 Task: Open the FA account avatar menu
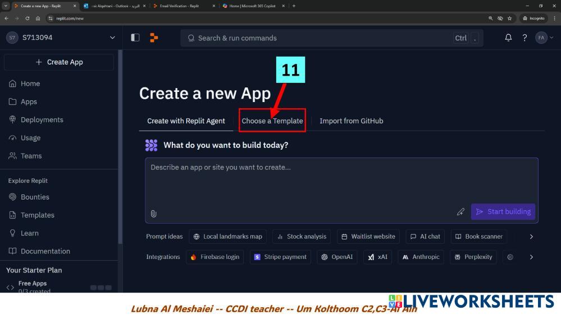(544, 38)
